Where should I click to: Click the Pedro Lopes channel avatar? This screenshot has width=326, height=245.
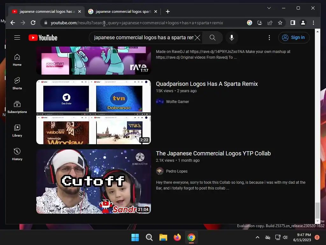click(160, 171)
